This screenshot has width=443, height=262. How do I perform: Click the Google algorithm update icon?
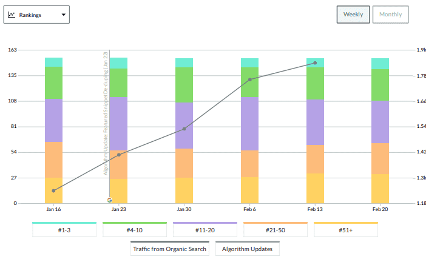point(109,200)
